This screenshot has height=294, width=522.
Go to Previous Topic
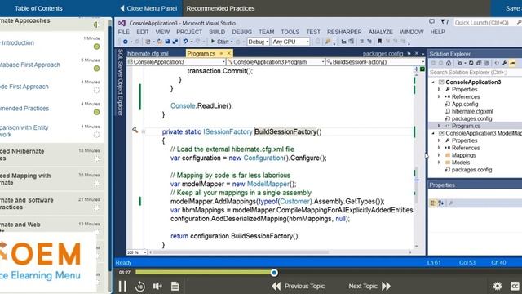[x=299, y=286]
